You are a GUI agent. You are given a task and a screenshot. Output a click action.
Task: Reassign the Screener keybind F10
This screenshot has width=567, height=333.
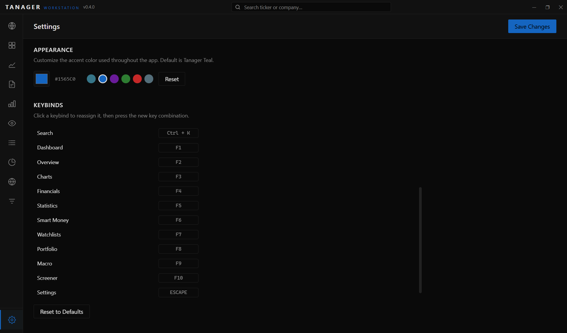click(178, 278)
